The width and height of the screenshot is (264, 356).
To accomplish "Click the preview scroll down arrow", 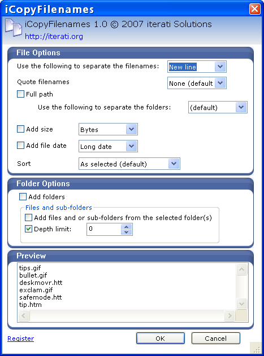I will pos(242,304).
